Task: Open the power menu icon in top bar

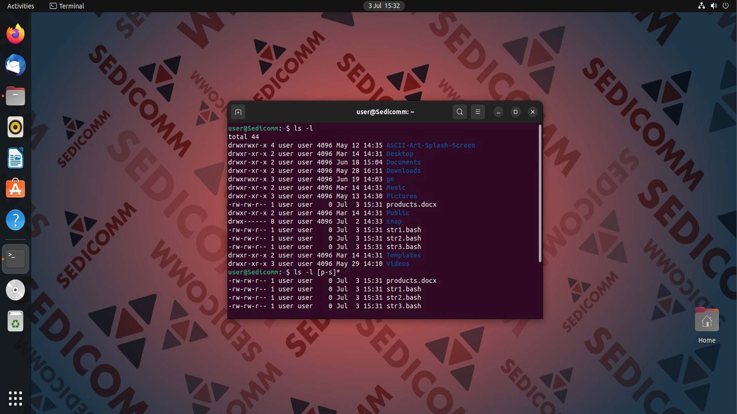Action: 725,6
